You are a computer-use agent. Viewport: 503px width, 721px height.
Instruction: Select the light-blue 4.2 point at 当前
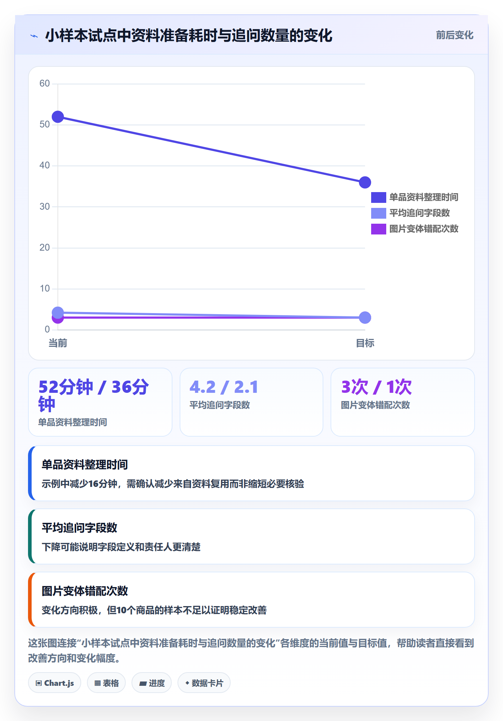pyautogui.click(x=58, y=312)
